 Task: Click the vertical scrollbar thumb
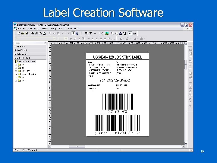(186, 65)
